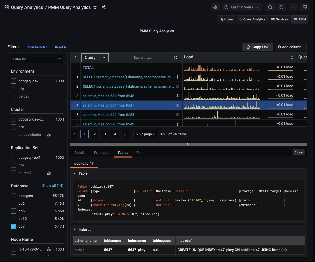Image resolution: width=315 pixels, height=262 pixels.
Task: Check the postgres database checkbox
Action: coord(13,196)
